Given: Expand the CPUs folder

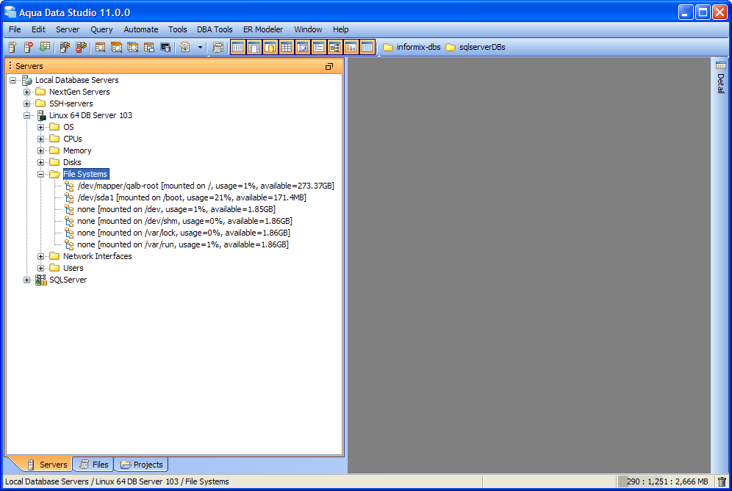Looking at the screenshot, I should pyautogui.click(x=40, y=139).
